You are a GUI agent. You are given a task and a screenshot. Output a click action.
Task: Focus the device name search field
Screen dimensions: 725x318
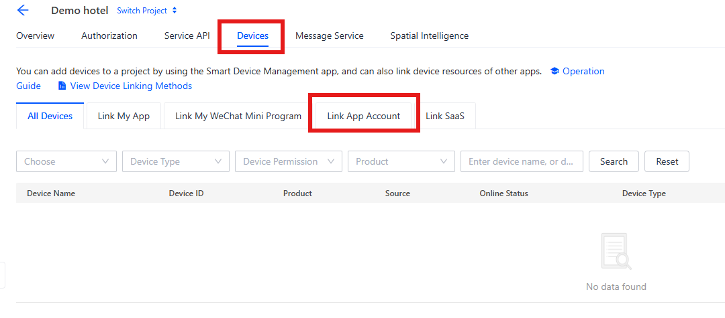(522, 161)
